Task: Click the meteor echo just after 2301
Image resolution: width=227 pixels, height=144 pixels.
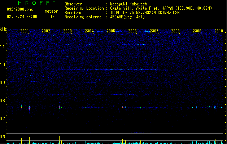Action: pos(29,108)
